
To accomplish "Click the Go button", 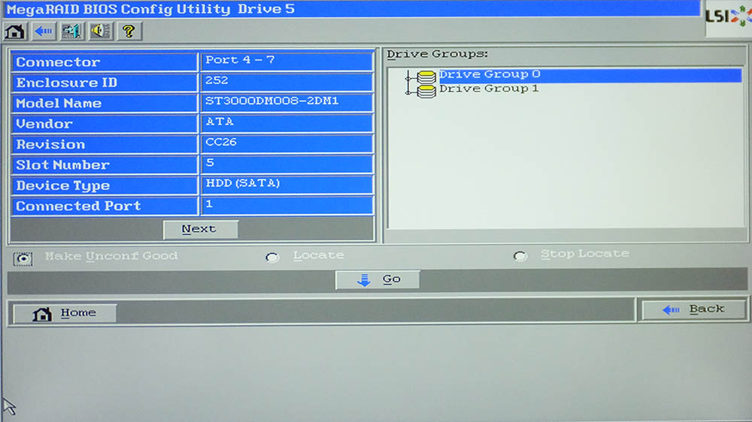I will pos(378,279).
